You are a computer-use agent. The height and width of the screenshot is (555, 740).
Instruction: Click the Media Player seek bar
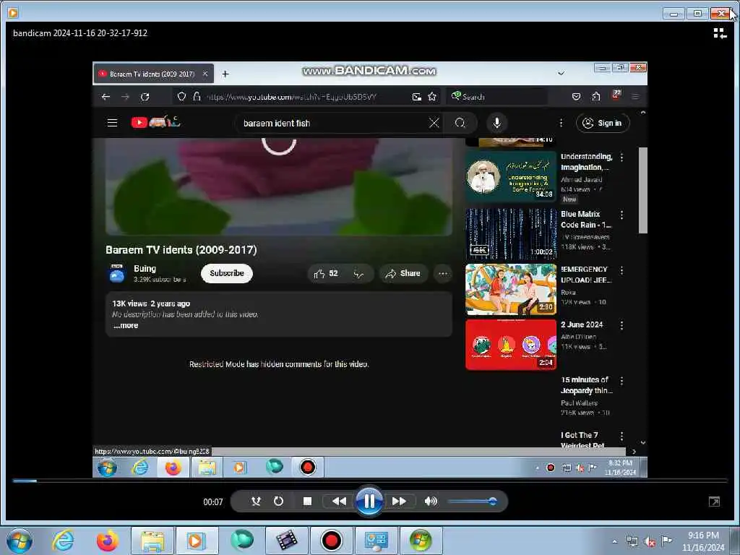coord(370,481)
